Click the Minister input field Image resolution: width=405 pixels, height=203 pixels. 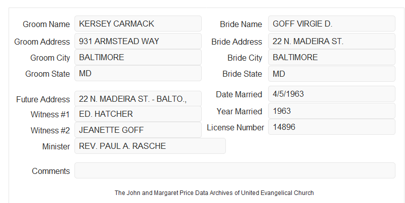click(x=150, y=146)
